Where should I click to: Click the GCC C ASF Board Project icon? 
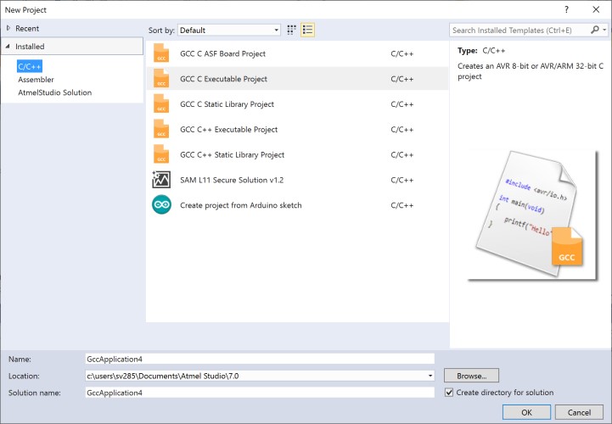click(161, 53)
